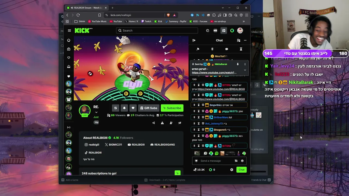Open the Kick hamburger menu
This screenshot has height=196, width=349.
click(x=70, y=30)
